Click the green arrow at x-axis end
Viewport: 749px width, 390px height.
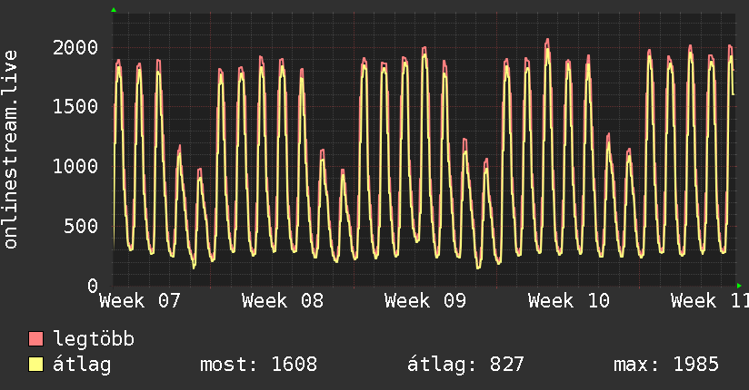coord(739,286)
